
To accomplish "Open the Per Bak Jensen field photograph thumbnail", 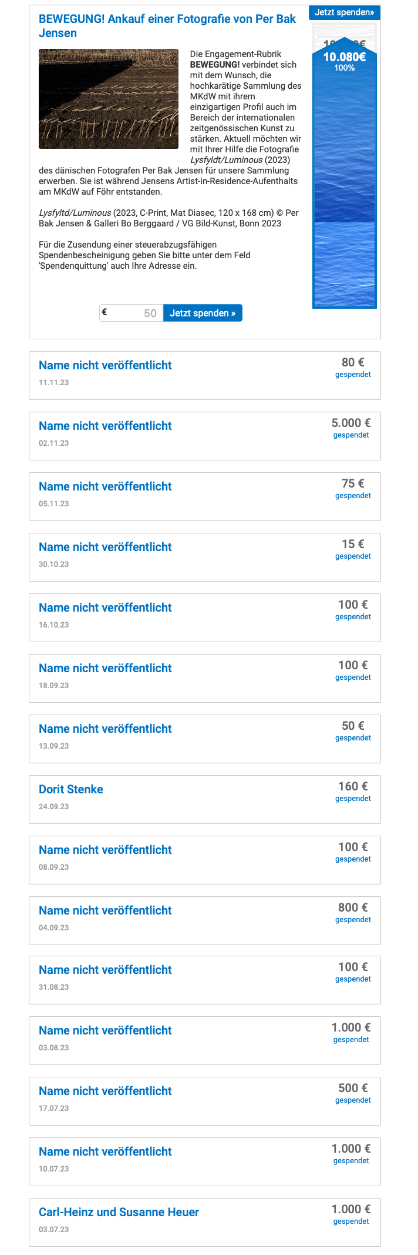I will 109,99.
